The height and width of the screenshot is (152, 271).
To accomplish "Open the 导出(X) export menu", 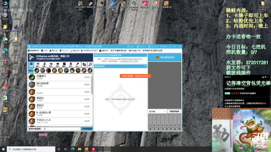I will coord(64,51).
